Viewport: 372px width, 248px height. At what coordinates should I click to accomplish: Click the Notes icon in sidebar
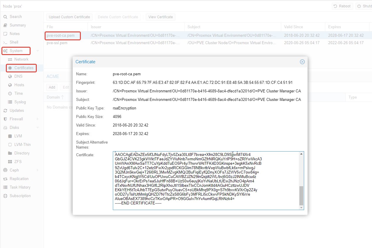pos(5,34)
